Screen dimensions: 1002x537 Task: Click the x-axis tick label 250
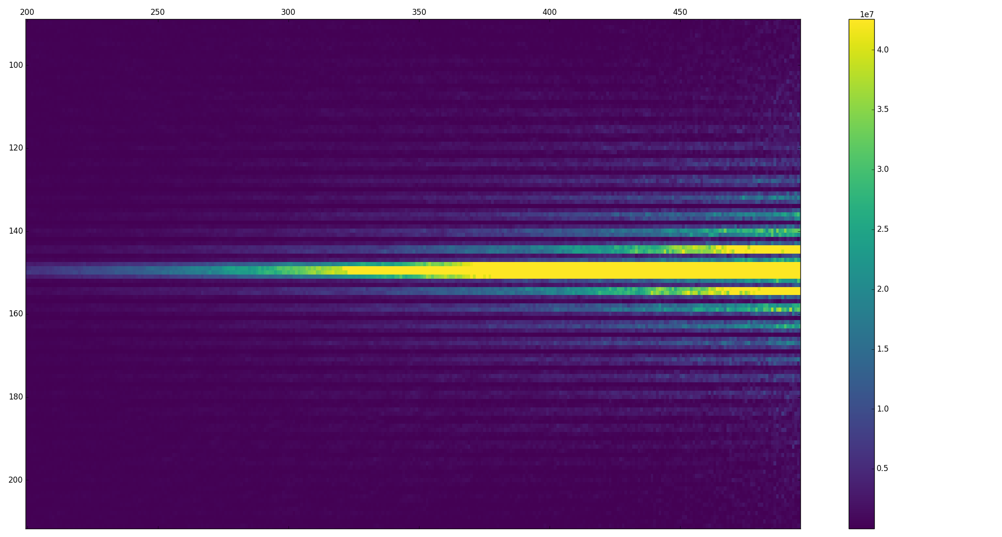tap(157, 12)
